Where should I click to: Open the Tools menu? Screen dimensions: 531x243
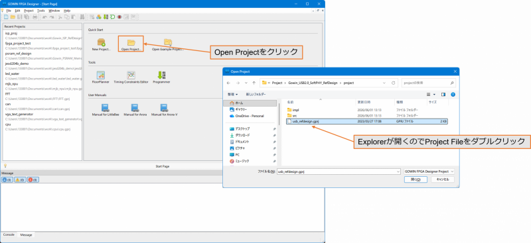click(41, 11)
